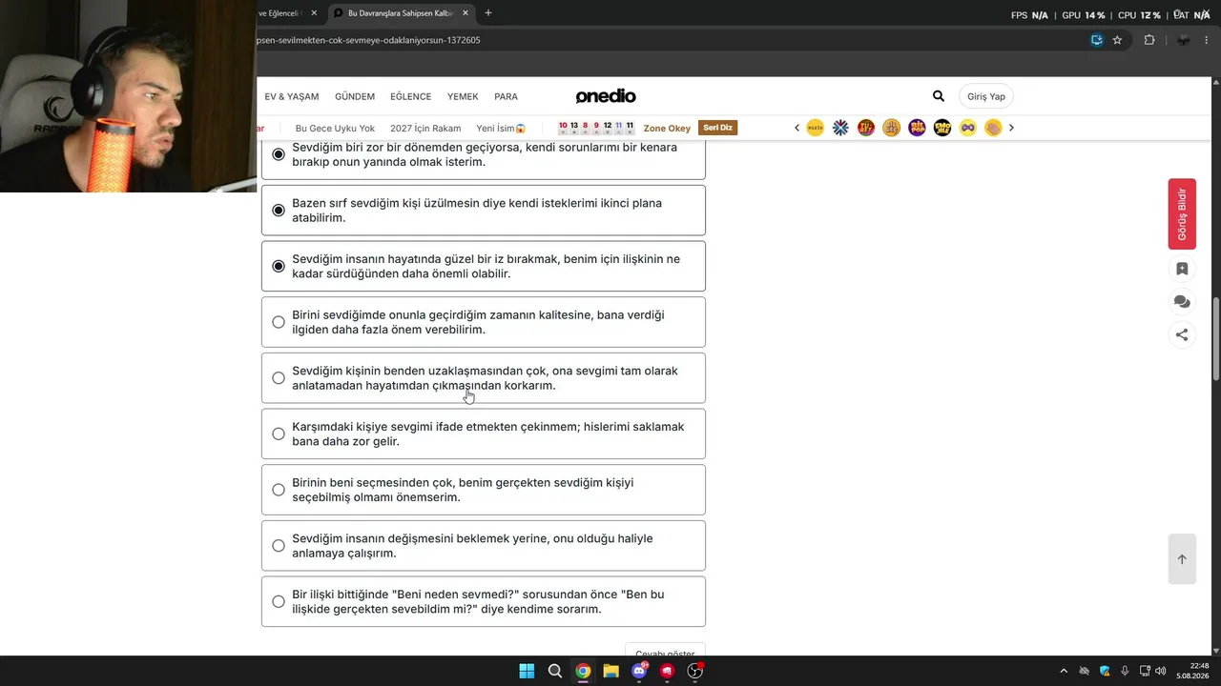Open the Windows Start menu
Viewport: 1221px width, 686px height.
coord(527,671)
